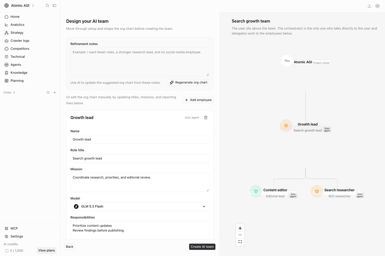Screen dimensions: 385x256
Task: Open Strategy in sidebar
Action: (30, 33)
